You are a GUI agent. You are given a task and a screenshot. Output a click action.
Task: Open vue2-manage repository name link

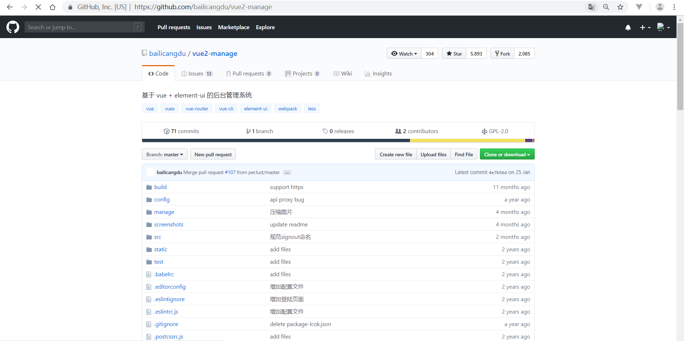coord(215,53)
